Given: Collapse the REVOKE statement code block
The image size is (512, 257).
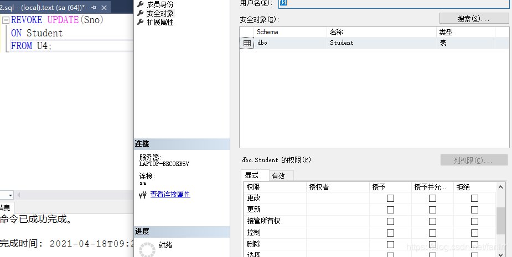Looking at the screenshot, I should pyautogui.click(x=5, y=20).
